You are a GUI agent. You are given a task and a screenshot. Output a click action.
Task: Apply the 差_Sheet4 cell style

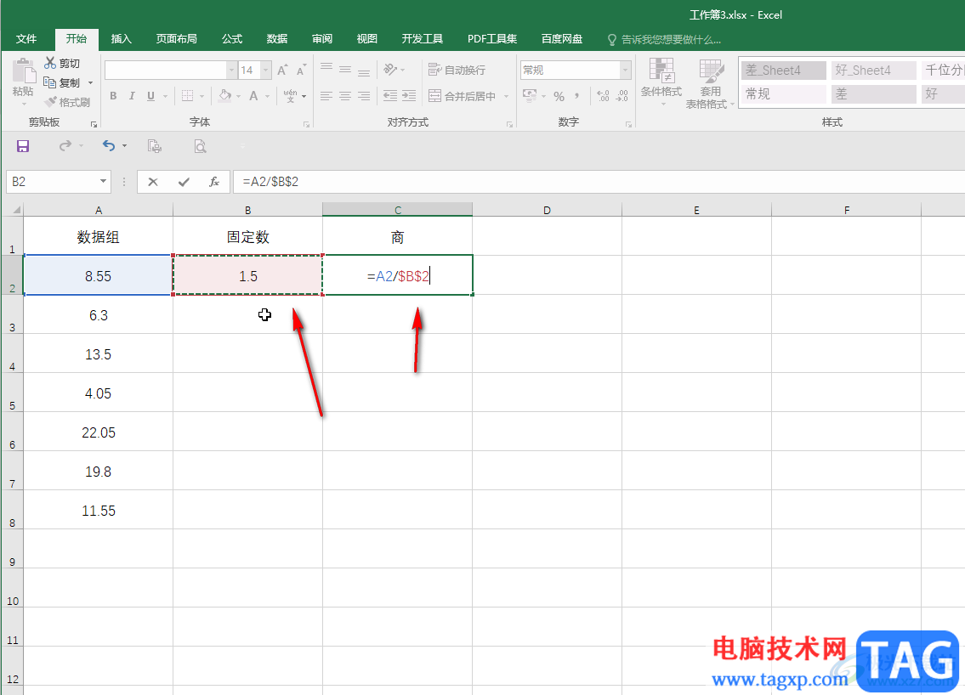(x=783, y=71)
